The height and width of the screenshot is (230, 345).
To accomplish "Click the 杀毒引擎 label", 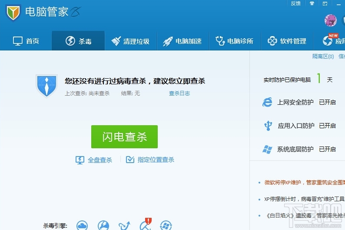I will tap(55, 226).
